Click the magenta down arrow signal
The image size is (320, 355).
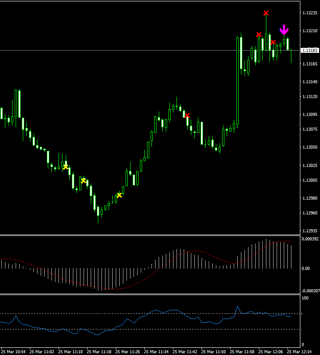tap(284, 30)
